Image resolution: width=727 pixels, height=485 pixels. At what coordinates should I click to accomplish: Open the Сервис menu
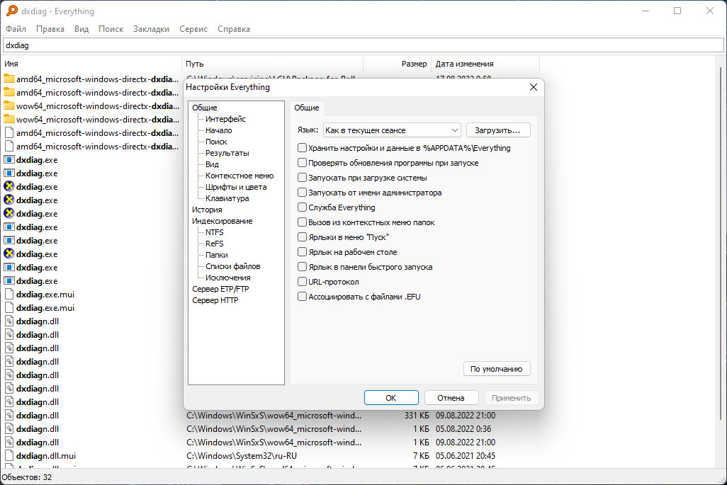193,29
